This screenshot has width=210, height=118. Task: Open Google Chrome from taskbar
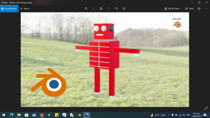(x=42, y=115)
